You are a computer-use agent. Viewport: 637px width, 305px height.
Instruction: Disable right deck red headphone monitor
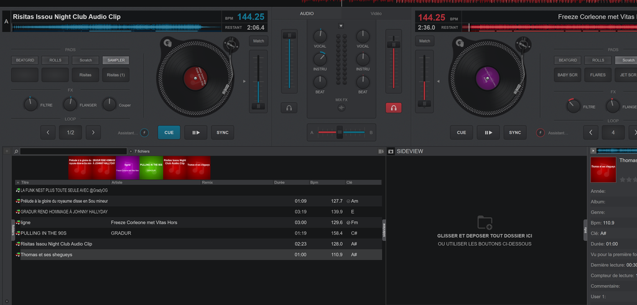point(393,108)
